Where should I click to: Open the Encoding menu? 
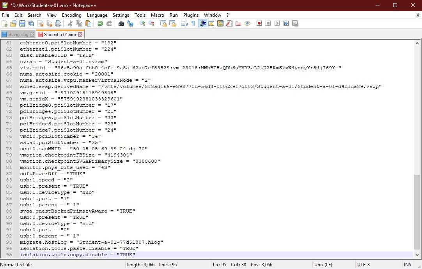point(71,15)
